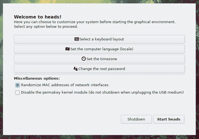The height and width of the screenshot is (139, 199).
Task: Click the 'Start heads' button
Action: (169, 119)
